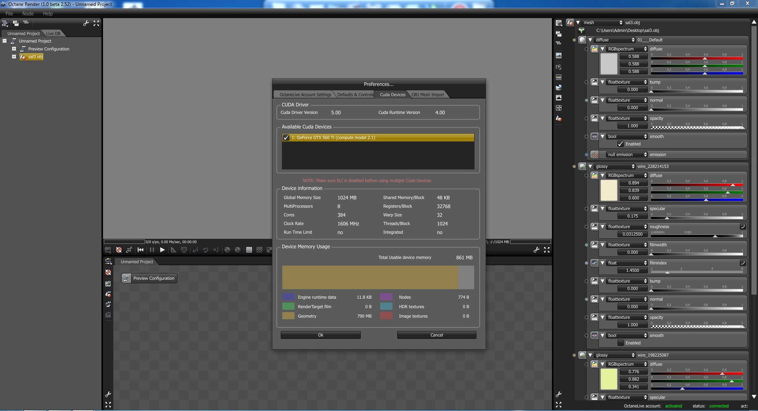Check smooth Enabled for wire_228214153 material
The width and height of the screenshot is (758, 411).
621,343
